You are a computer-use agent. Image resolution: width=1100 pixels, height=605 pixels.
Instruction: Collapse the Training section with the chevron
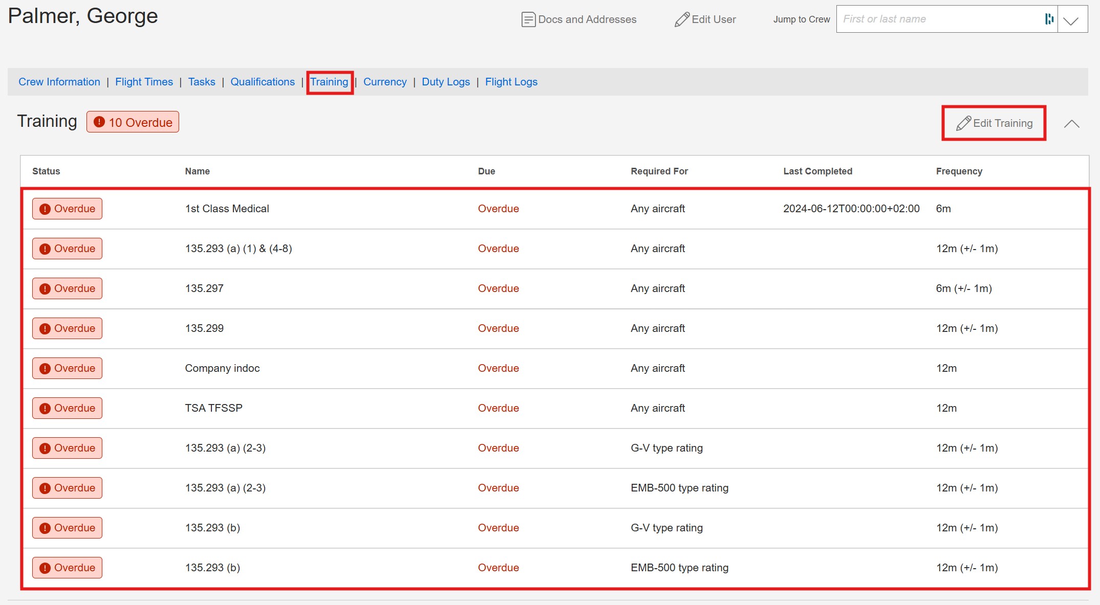(x=1071, y=124)
